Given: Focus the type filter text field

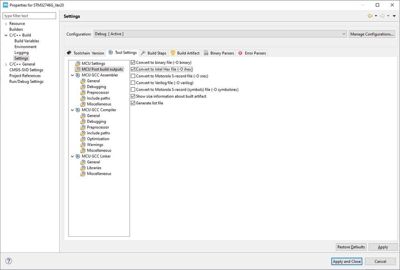Looking at the screenshot, I should coord(29,16).
